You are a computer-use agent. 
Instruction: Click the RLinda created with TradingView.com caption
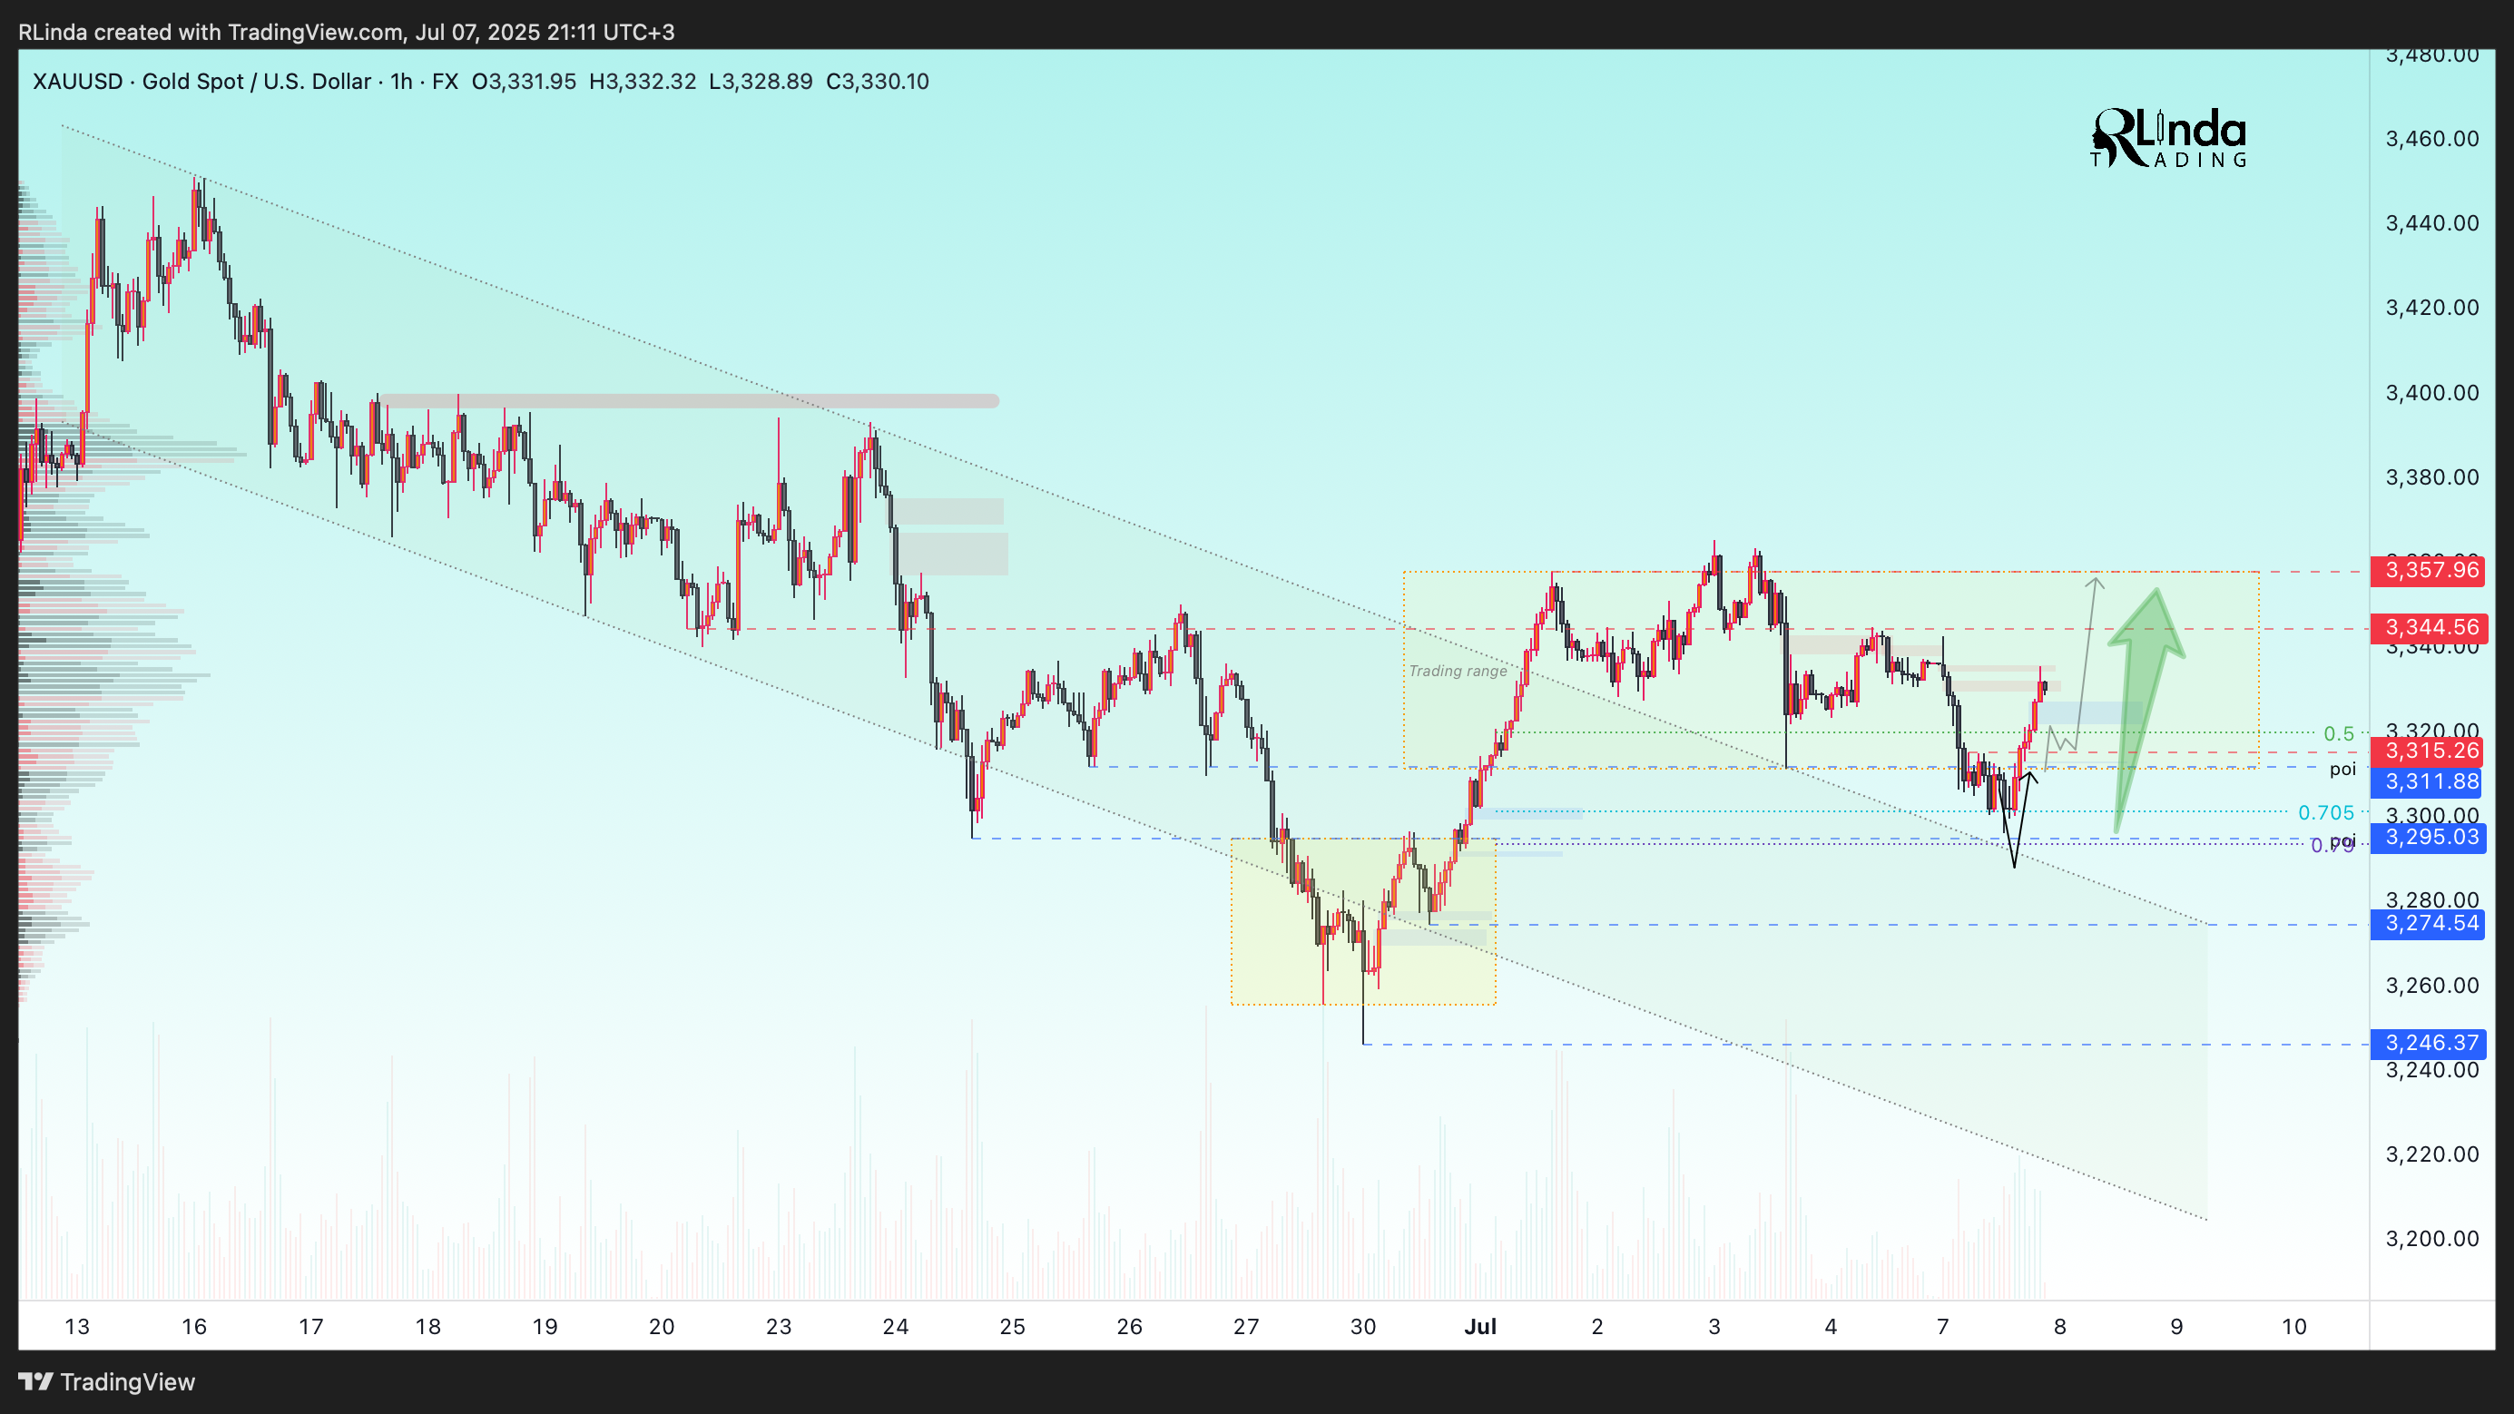[347, 32]
